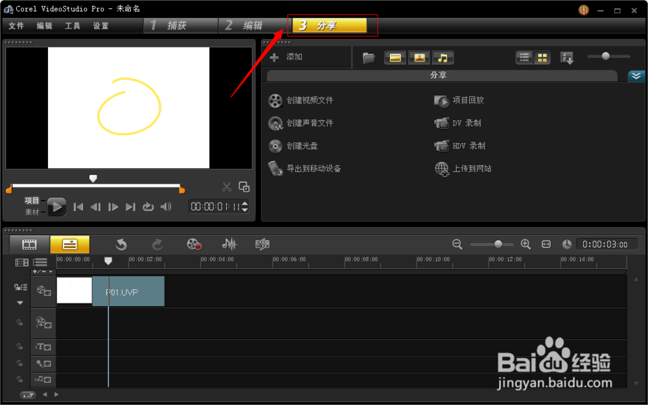Select 素材 playback mode
The image size is (648, 405).
coord(32,212)
